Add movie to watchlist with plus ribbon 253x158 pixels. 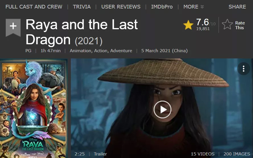point(13,28)
